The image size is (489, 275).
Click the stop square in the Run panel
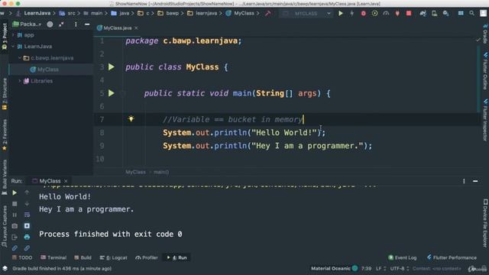(15, 204)
